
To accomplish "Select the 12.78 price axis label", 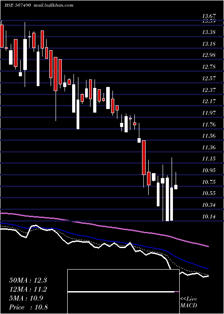I will click(x=209, y=67).
